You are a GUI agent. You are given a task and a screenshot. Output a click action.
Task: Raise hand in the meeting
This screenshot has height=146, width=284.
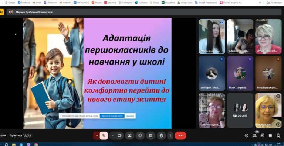point(161,136)
